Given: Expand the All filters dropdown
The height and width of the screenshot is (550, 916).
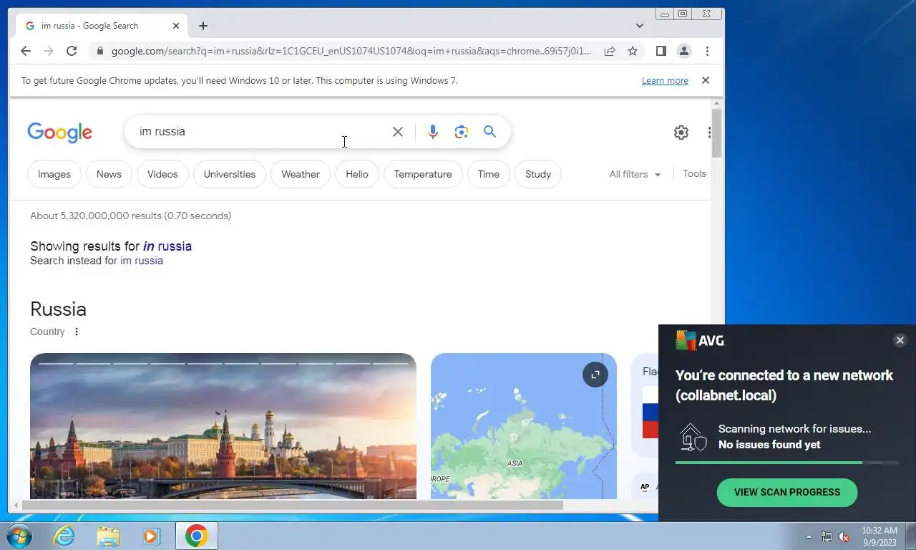Looking at the screenshot, I should [635, 174].
